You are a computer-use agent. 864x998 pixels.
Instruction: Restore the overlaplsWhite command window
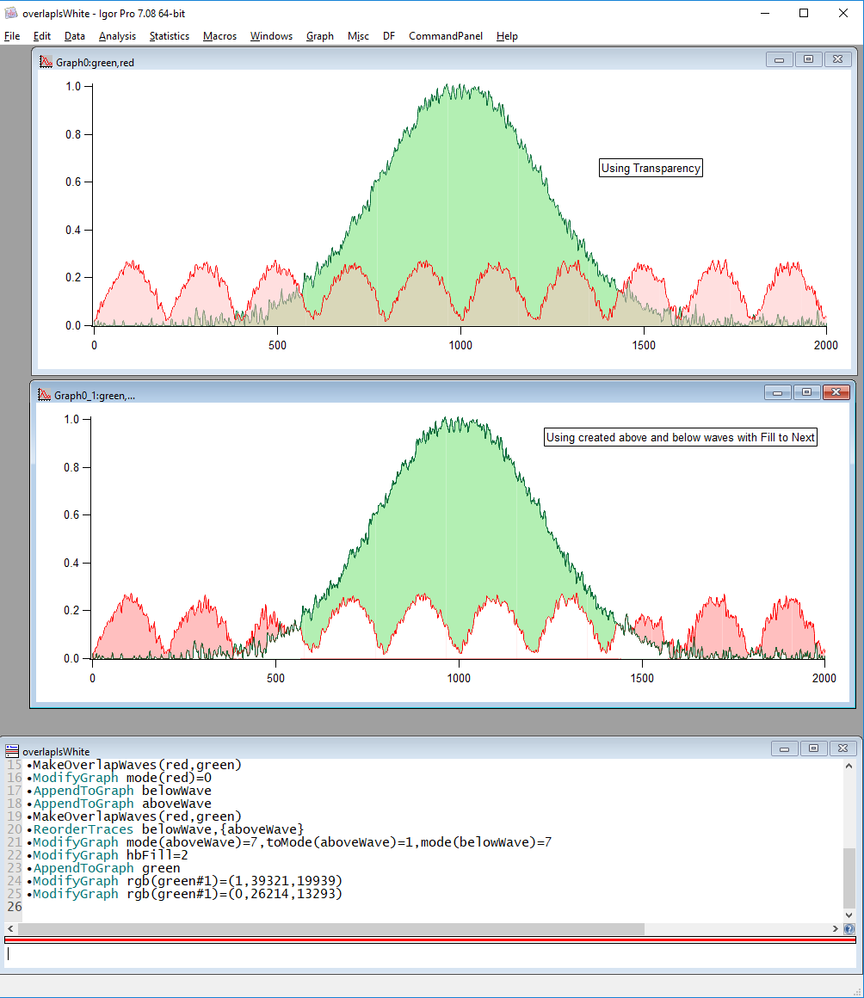coord(813,748)
